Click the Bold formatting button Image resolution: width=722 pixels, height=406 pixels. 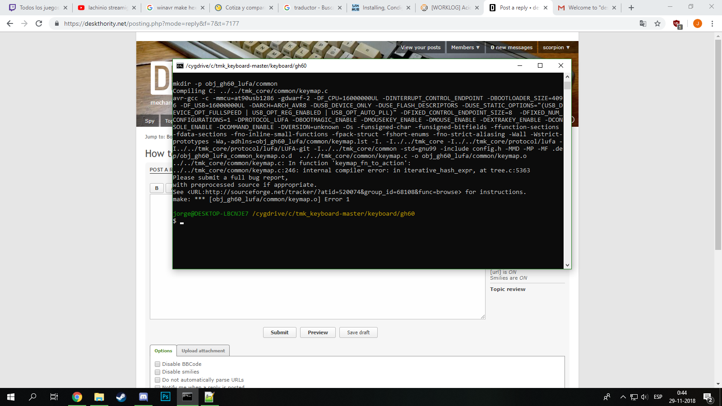click(x=157, y=188)
